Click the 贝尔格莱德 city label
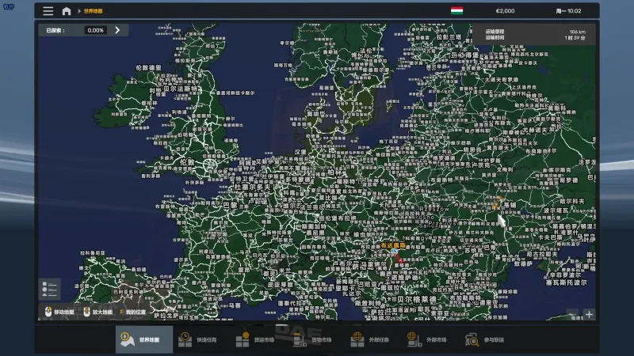The height and width of the screenshot is (356, 634). pos(417,299)
